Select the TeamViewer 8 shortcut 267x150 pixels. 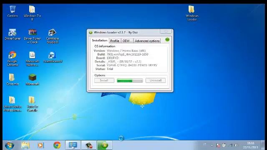coord(53,57)
